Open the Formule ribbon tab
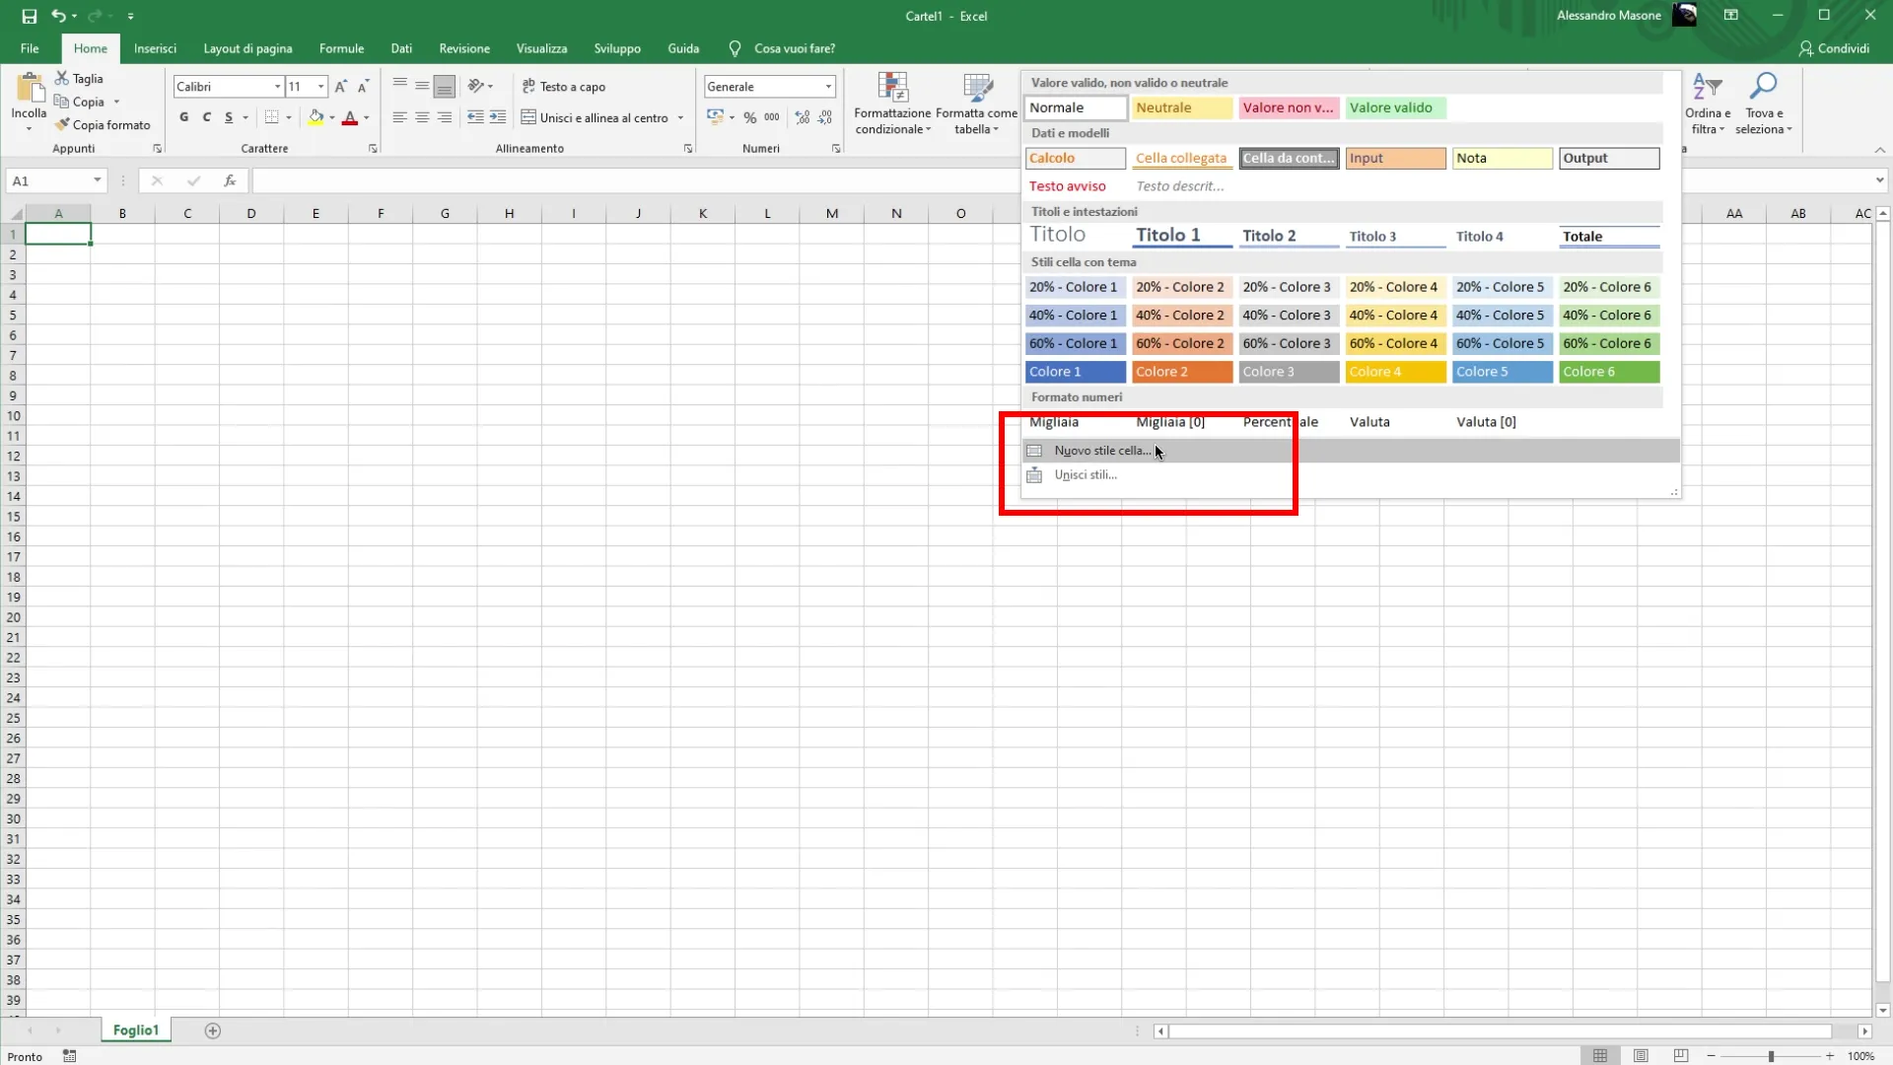The width and height of the screenshot is (1893, 1065). (x=341, y=48)
